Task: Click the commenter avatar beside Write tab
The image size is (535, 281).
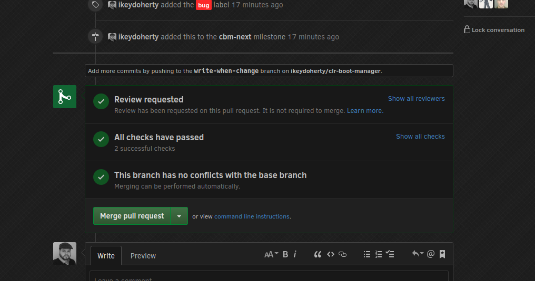Action: point(64,254)
